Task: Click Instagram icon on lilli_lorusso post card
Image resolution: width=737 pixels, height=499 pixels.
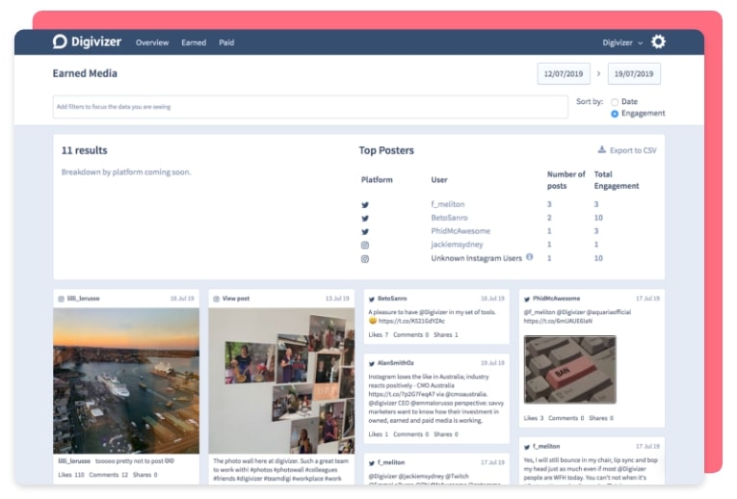Action: click(61, 299)
